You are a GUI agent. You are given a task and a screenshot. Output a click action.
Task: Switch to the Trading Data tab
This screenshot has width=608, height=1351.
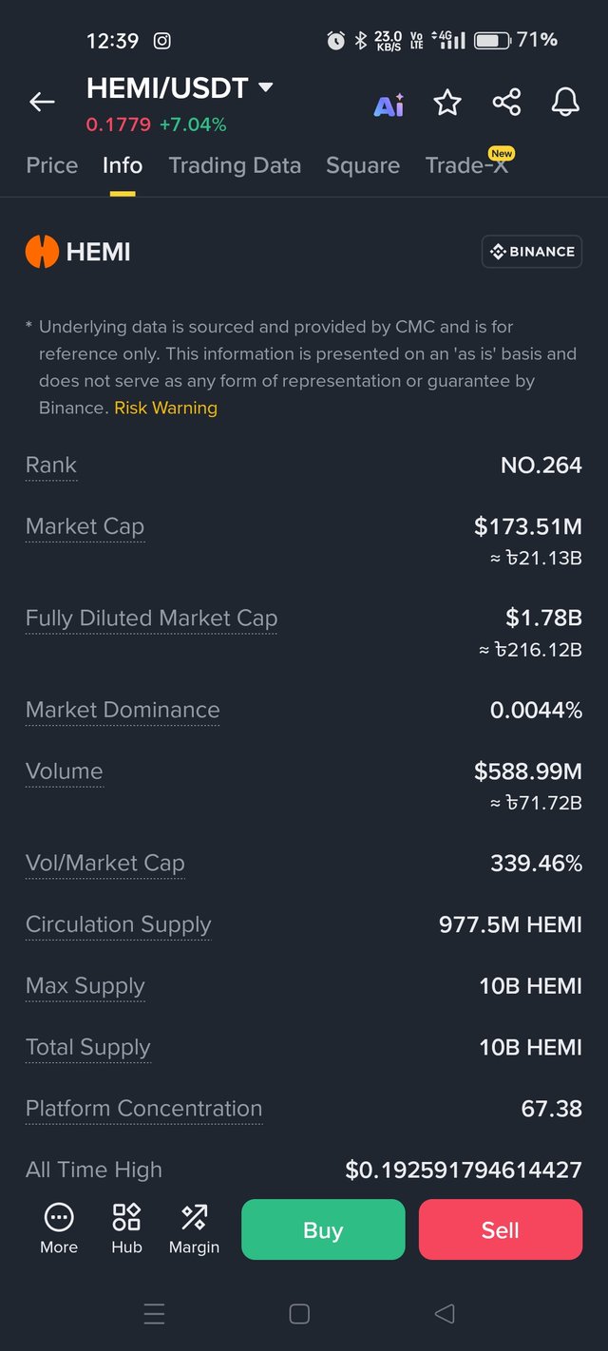235,165
